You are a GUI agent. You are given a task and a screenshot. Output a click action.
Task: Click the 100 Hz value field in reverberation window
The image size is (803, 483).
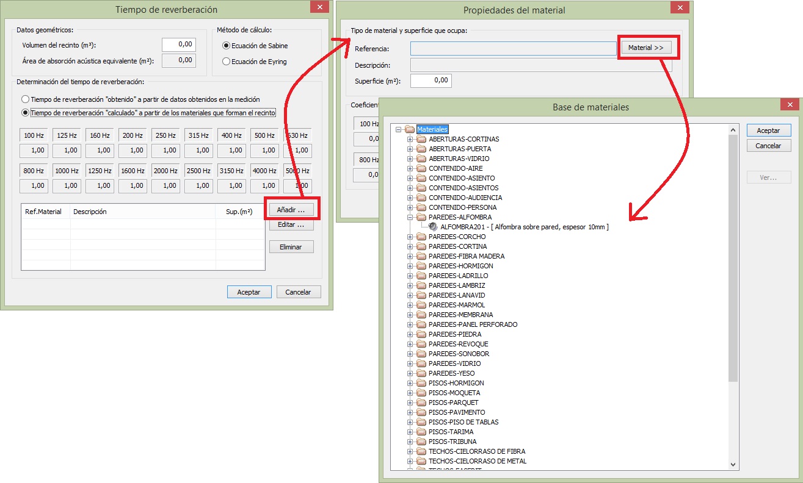[34, 150]
